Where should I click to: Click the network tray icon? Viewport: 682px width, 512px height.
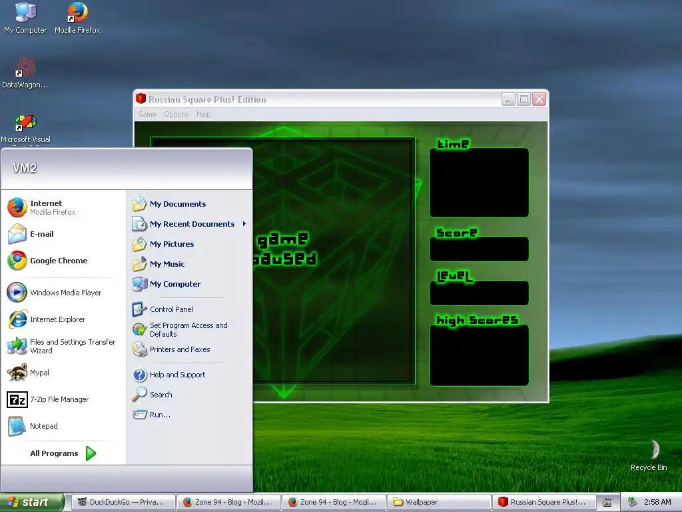pos(633,502)
